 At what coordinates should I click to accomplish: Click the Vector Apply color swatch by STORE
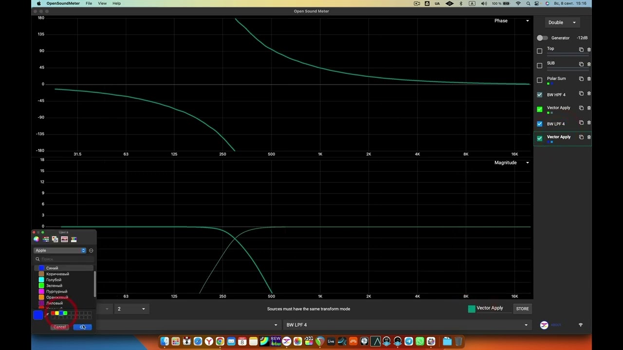[471, 309]
